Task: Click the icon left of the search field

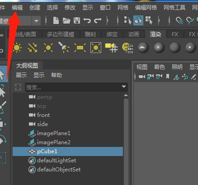Action: 18,87
